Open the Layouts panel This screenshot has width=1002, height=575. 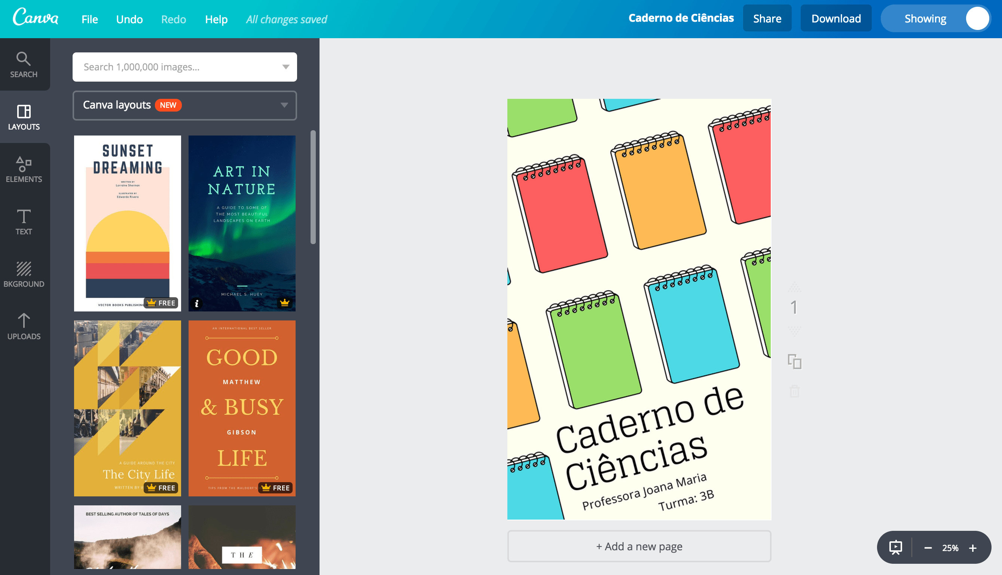pyautogui.click(x=24, y=117)
